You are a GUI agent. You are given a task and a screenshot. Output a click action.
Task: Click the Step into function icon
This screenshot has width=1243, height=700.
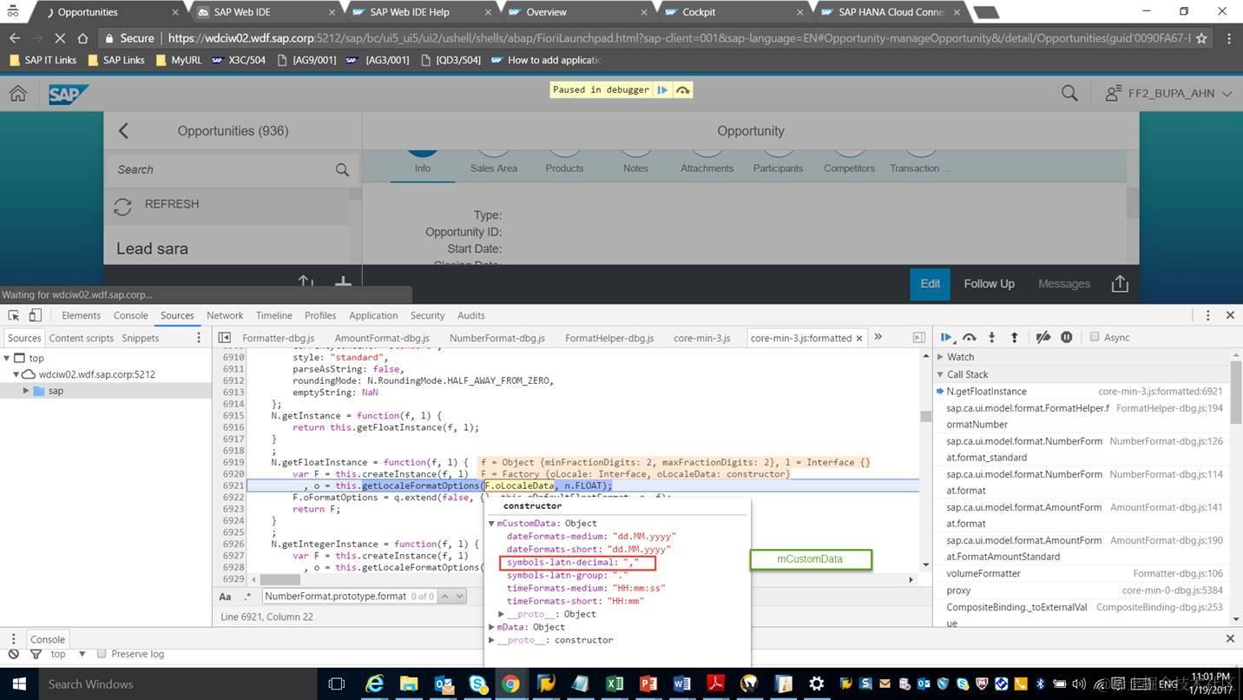pos(992,337)
